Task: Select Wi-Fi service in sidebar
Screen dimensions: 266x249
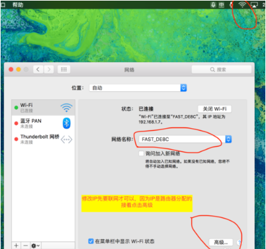Action: coord(43,108)
